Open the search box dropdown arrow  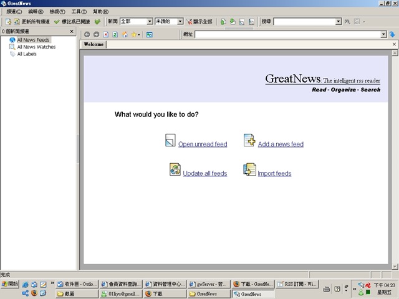(x=338, y=21)
